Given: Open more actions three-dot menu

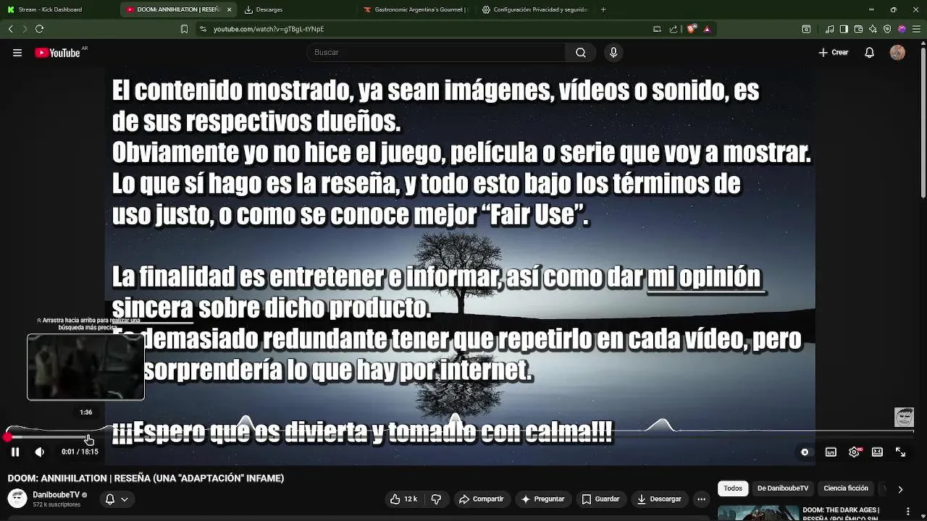Looking at the screenshot, I should [701, 499].
